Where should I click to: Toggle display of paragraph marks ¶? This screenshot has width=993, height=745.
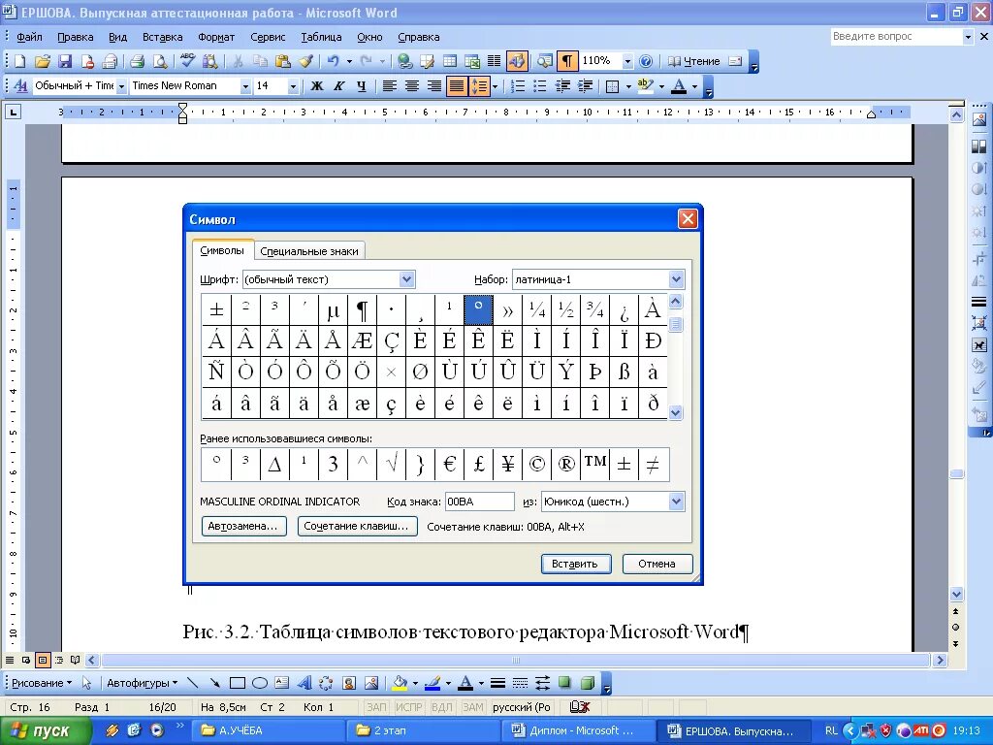tap(566, 61)
